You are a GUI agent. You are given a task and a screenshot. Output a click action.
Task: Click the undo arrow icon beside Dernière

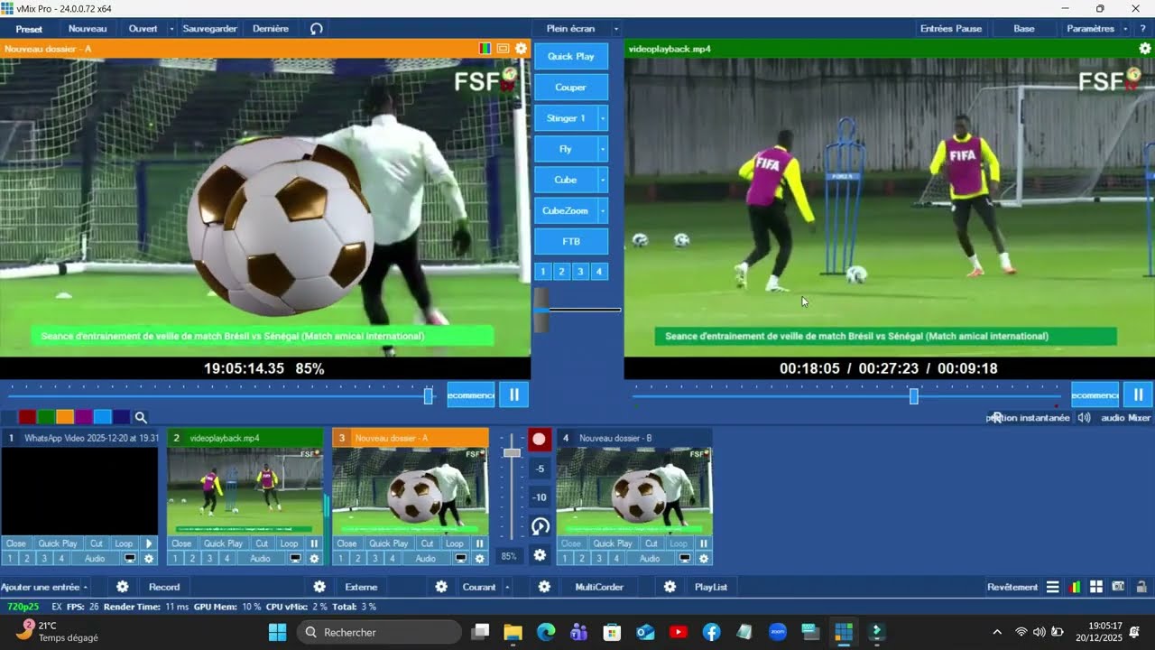(x=316, y=29)
